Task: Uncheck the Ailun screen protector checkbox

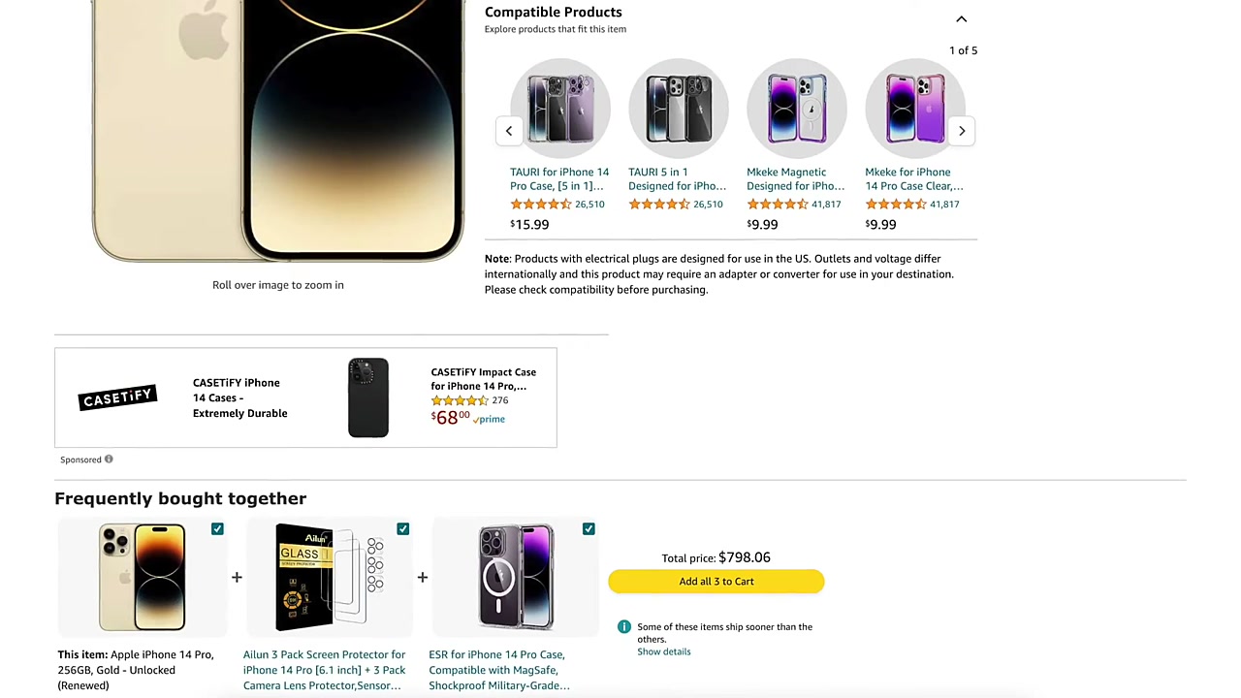Action: (x=403, y=528)
